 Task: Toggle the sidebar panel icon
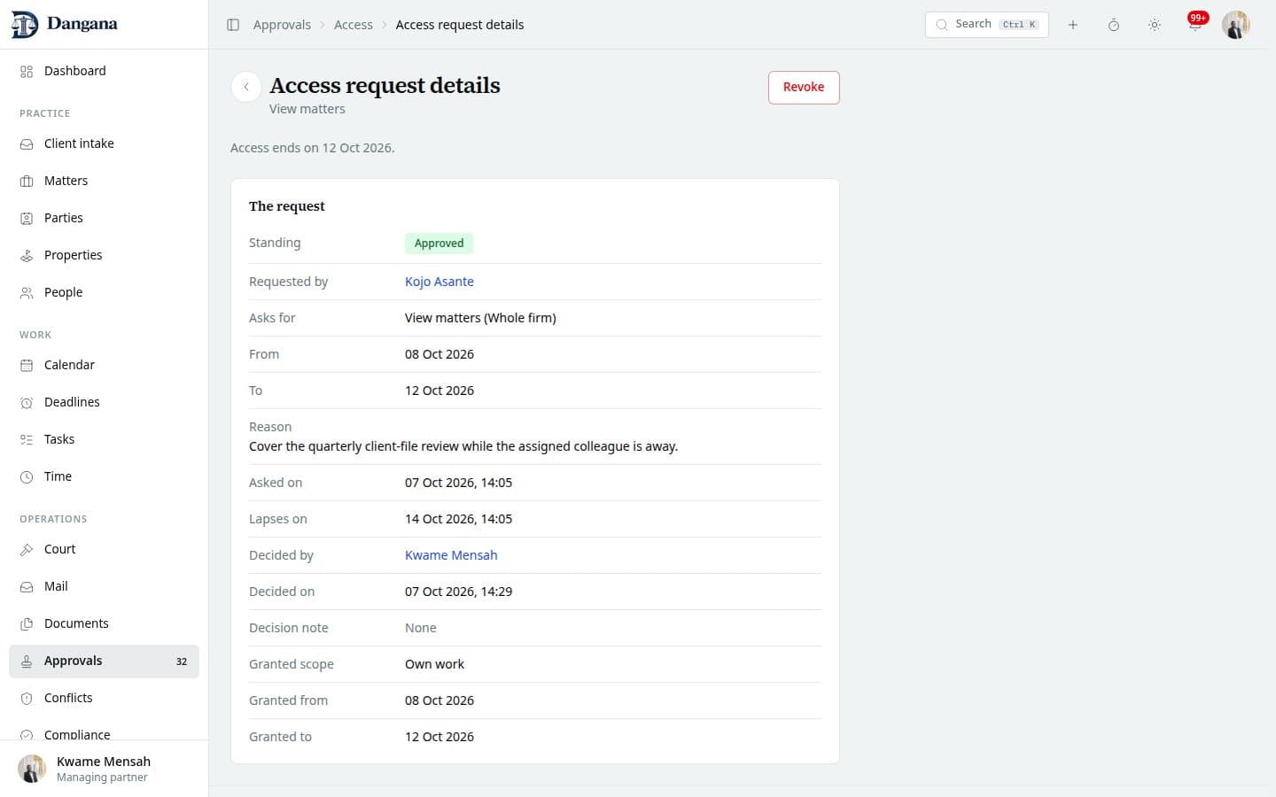tap(233, 25)
